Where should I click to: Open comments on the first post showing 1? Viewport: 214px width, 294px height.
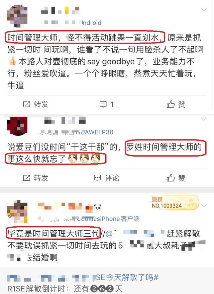[x=106, y=104]
